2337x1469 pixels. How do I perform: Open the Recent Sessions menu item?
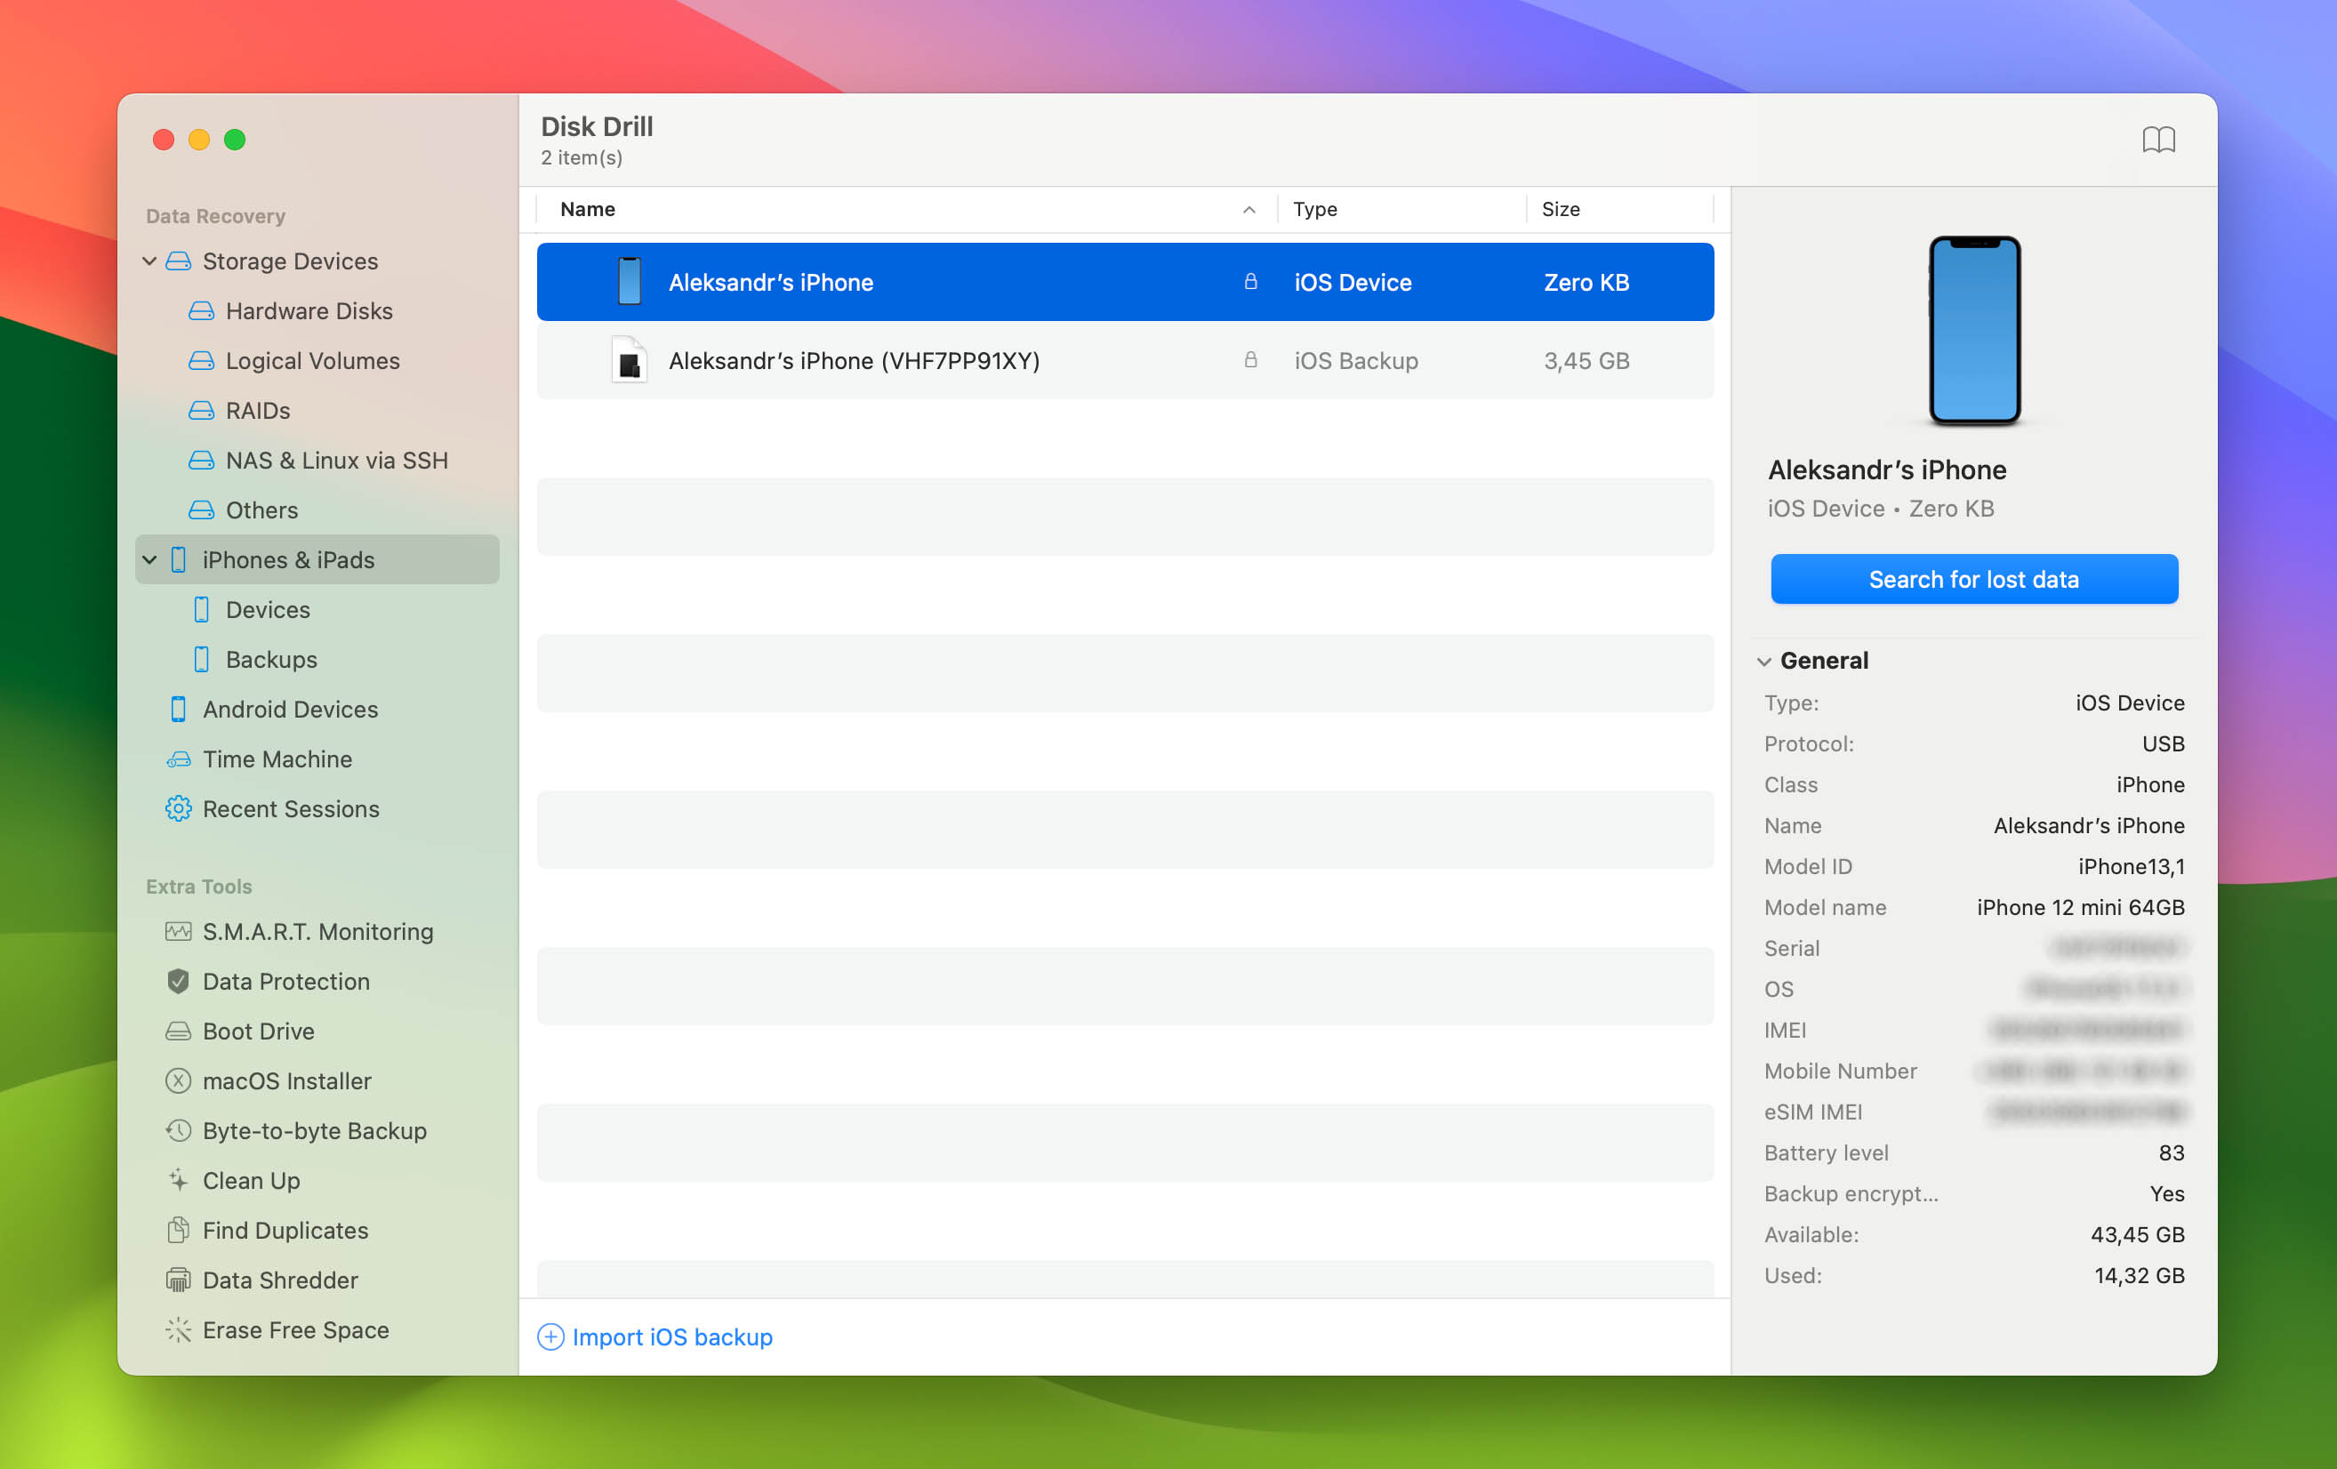coord(289,807)
